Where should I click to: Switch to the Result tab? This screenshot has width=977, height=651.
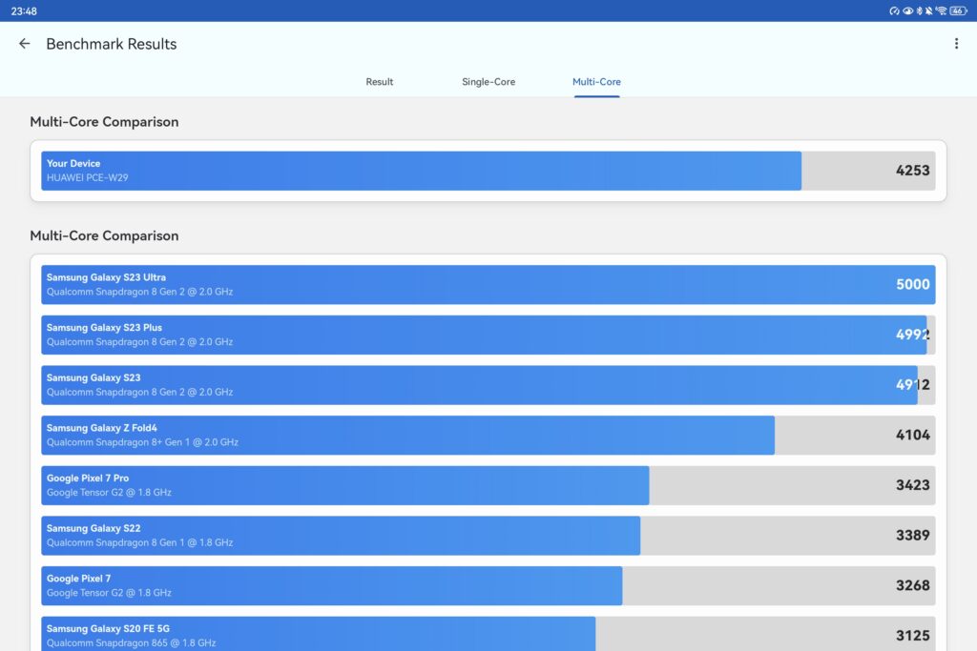379,82
